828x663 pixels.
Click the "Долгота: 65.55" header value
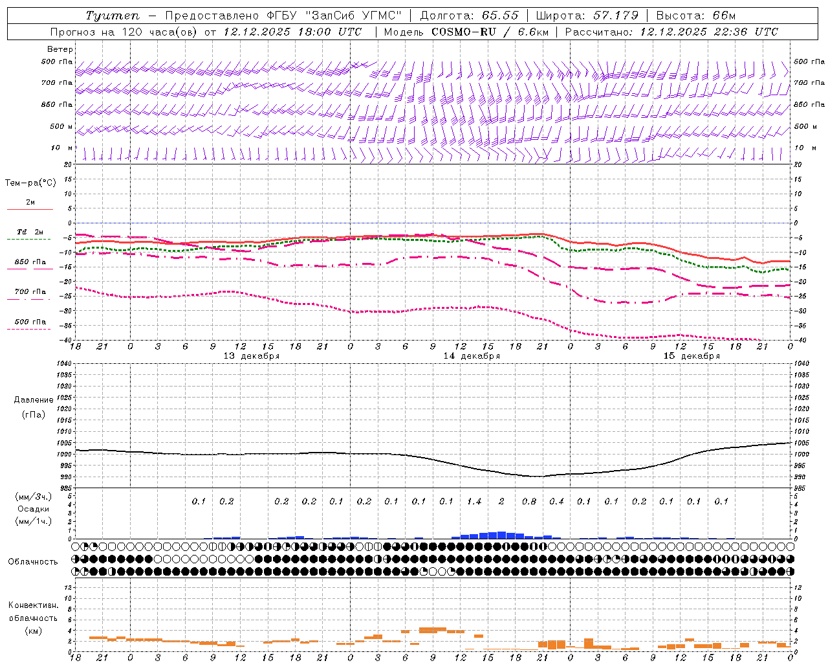click(469, 16)
